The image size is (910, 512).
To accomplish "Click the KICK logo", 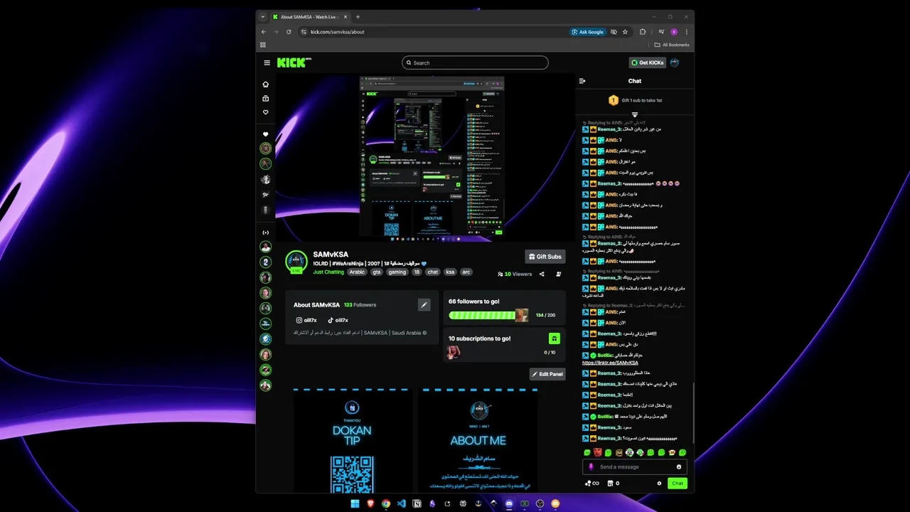I will pos(294,63).
